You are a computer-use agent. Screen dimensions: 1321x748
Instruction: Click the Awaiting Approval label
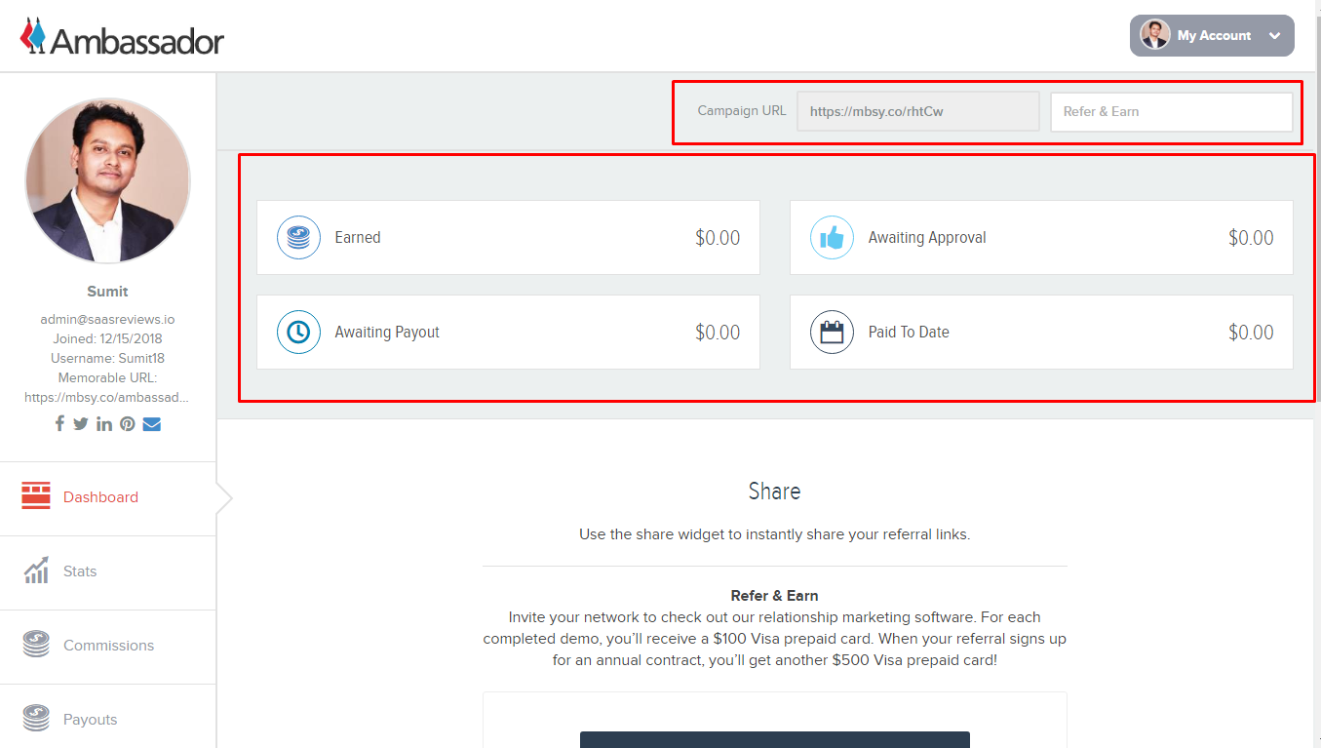pyautogui.click(x=927, y=237)
